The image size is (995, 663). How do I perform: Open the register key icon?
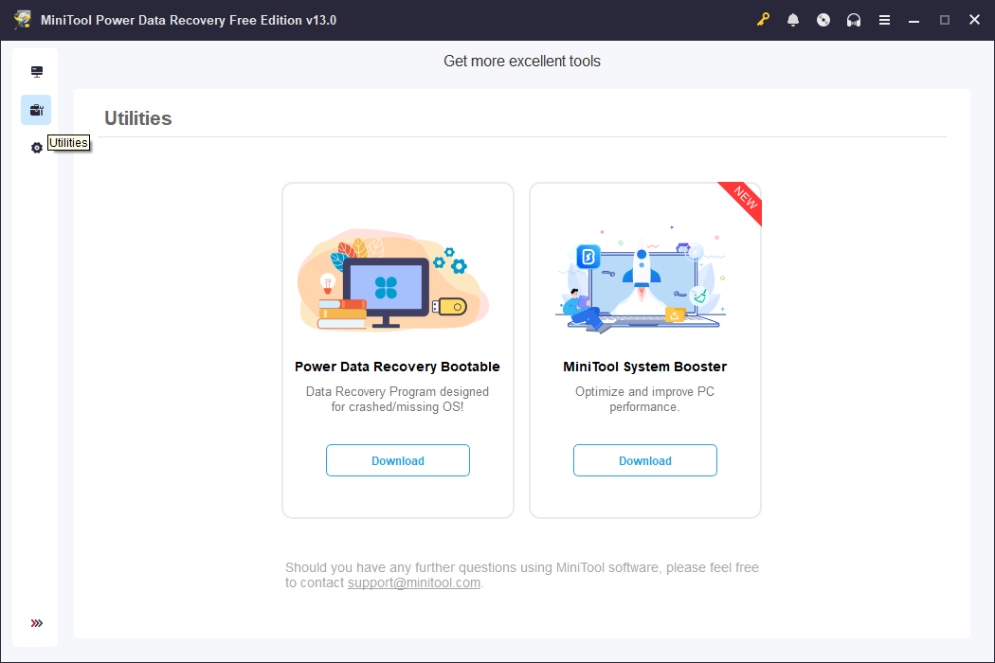click(x=763, y=20)
